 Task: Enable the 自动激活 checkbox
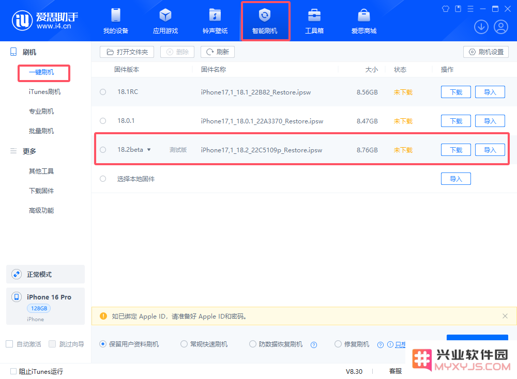9,344
